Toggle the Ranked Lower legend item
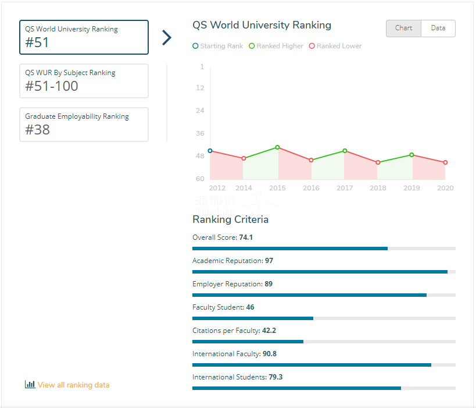 [x=335, y=46]
